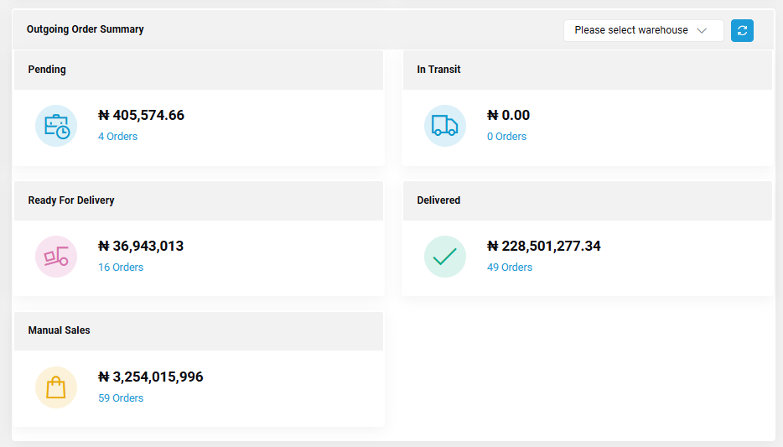Open the 59 Orders manual sales link
The image size is (783, 447).
[x=121, y=398]
